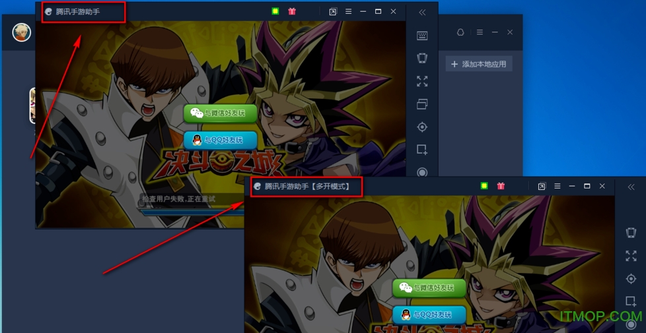646x333 pixels.
Task: Open hamburger menu in first emulator titlebar
Action: 349,11
